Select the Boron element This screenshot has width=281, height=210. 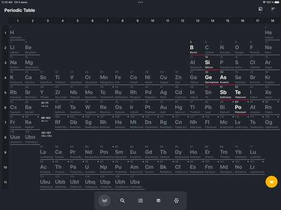click(197, 48)
